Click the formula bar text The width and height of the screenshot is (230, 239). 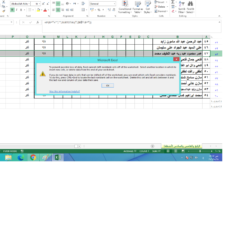pos(68,22)
